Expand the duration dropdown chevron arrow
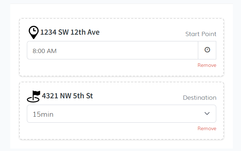Viewport: 241px width, 151px height. [x=207, y=114]
